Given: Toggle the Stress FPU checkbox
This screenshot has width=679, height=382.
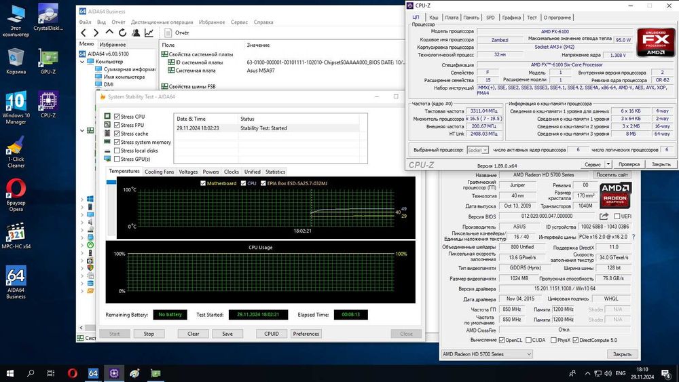Looking at the screenshot, I should [117, 125].
